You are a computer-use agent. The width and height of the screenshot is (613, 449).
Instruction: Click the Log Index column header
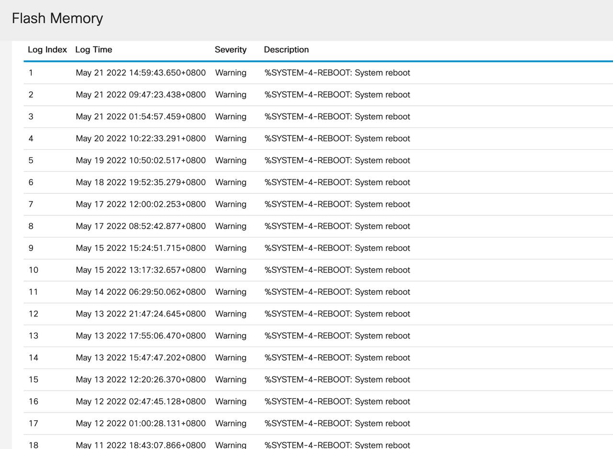47,50
